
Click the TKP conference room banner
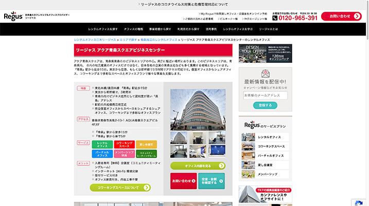pyautogui.click(x=265, y=194)
